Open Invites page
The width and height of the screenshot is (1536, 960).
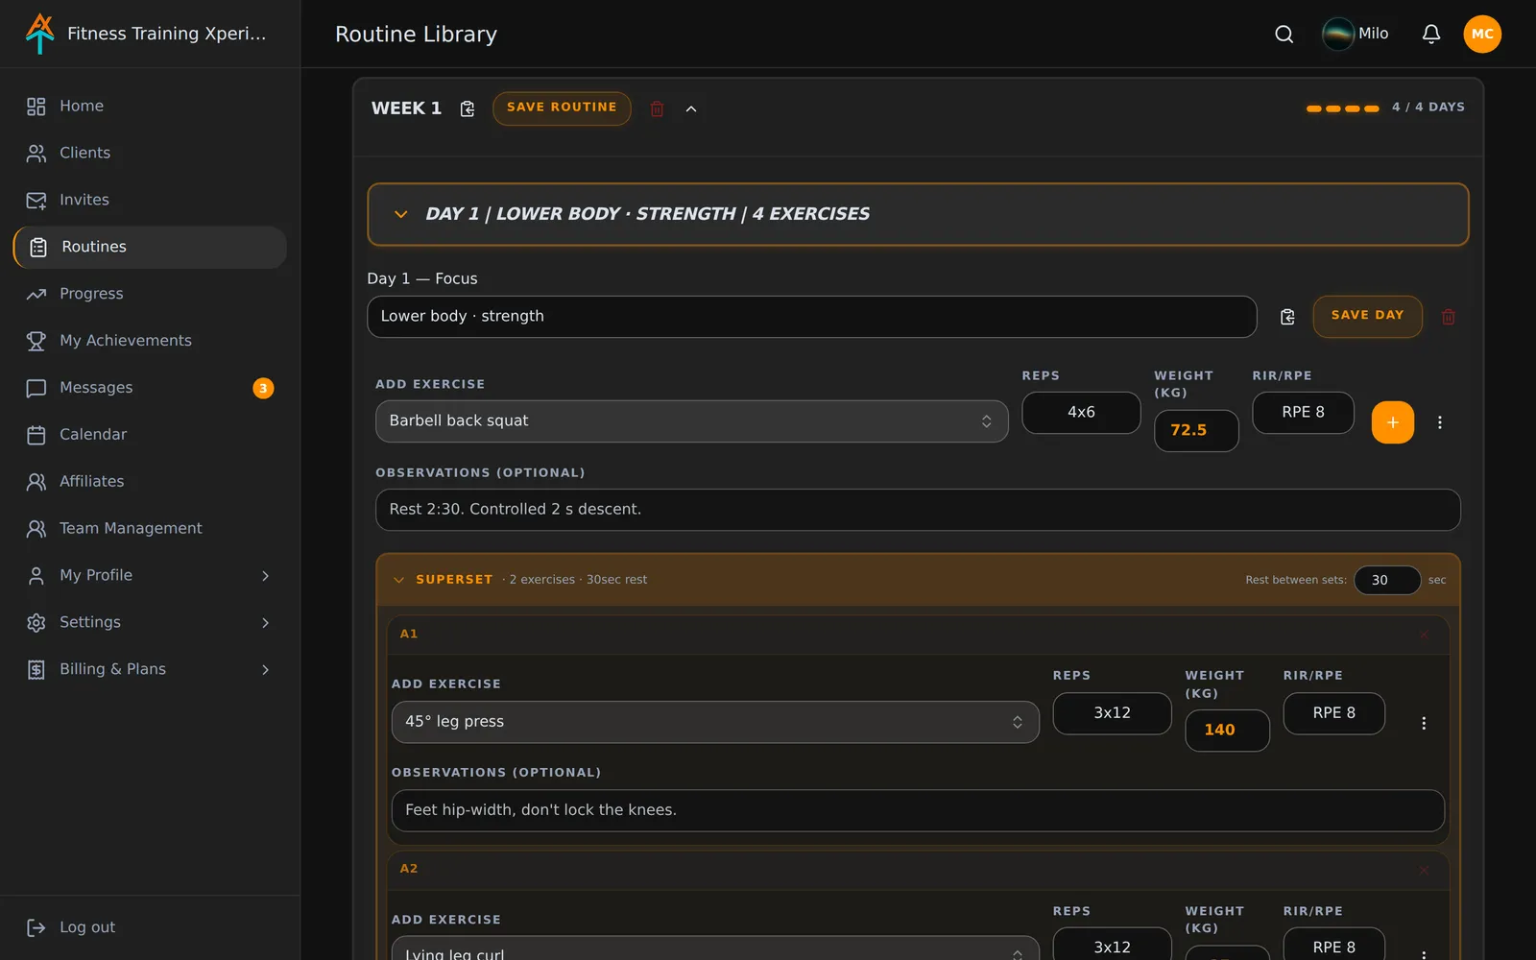pyautogui.click(x=150, y=201)
